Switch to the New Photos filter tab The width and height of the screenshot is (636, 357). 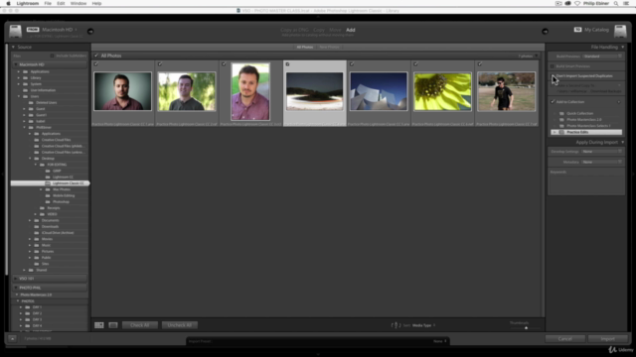pos(329,47)
